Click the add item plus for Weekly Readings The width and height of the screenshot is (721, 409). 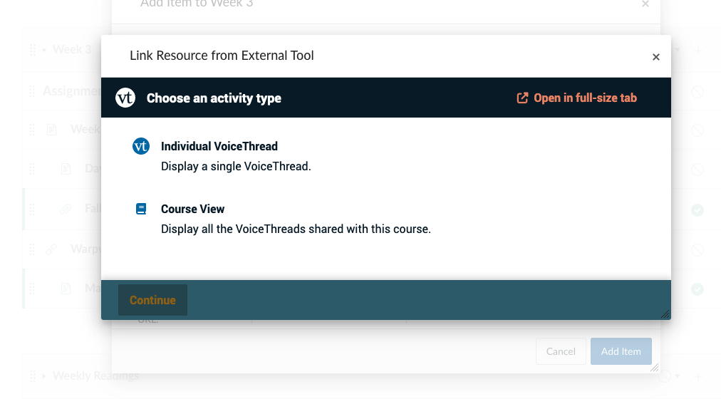pyautogui.click(x=698, y=377)
